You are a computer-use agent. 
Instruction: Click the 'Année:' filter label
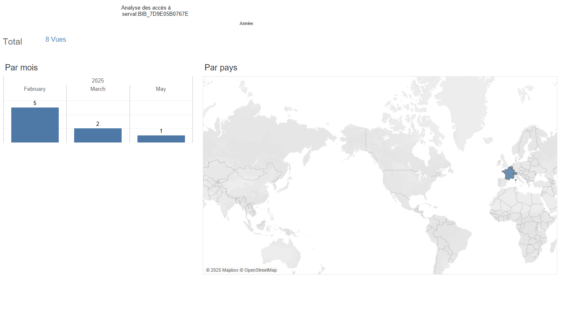coord(247,24)
